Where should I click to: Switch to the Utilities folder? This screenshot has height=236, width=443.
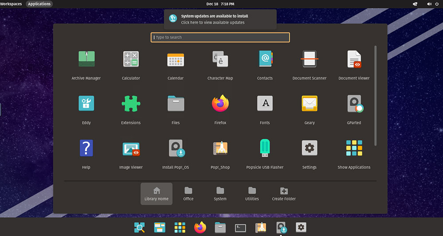252,194
